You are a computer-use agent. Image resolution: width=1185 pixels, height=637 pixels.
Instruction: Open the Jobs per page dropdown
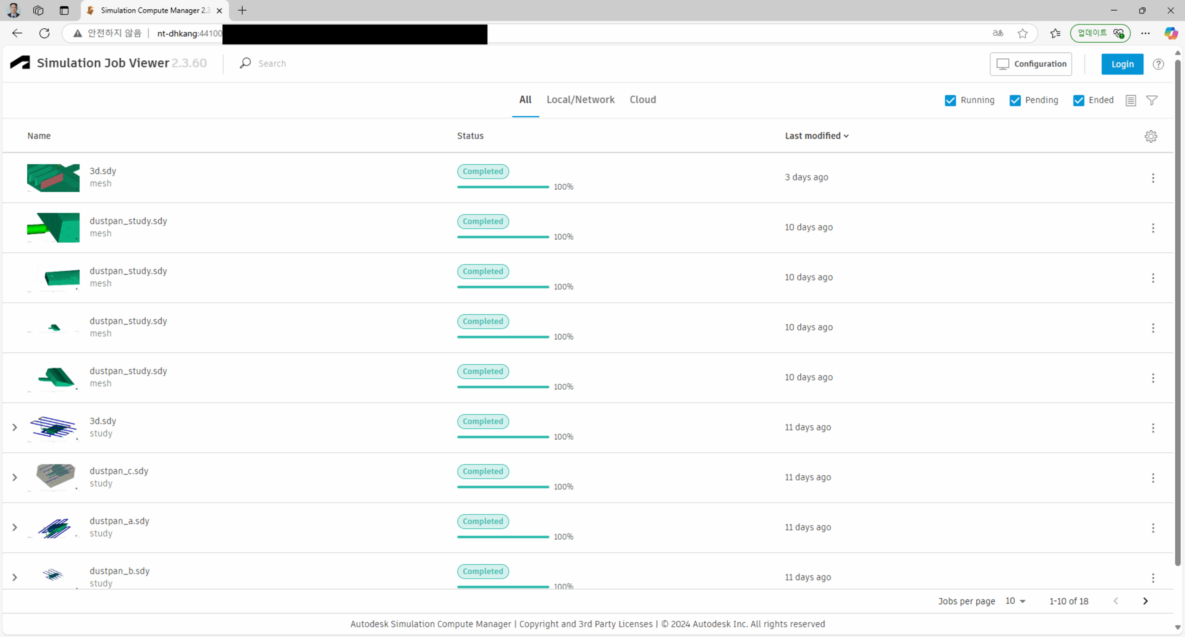pyautogui.click(x=1016, y=601)
